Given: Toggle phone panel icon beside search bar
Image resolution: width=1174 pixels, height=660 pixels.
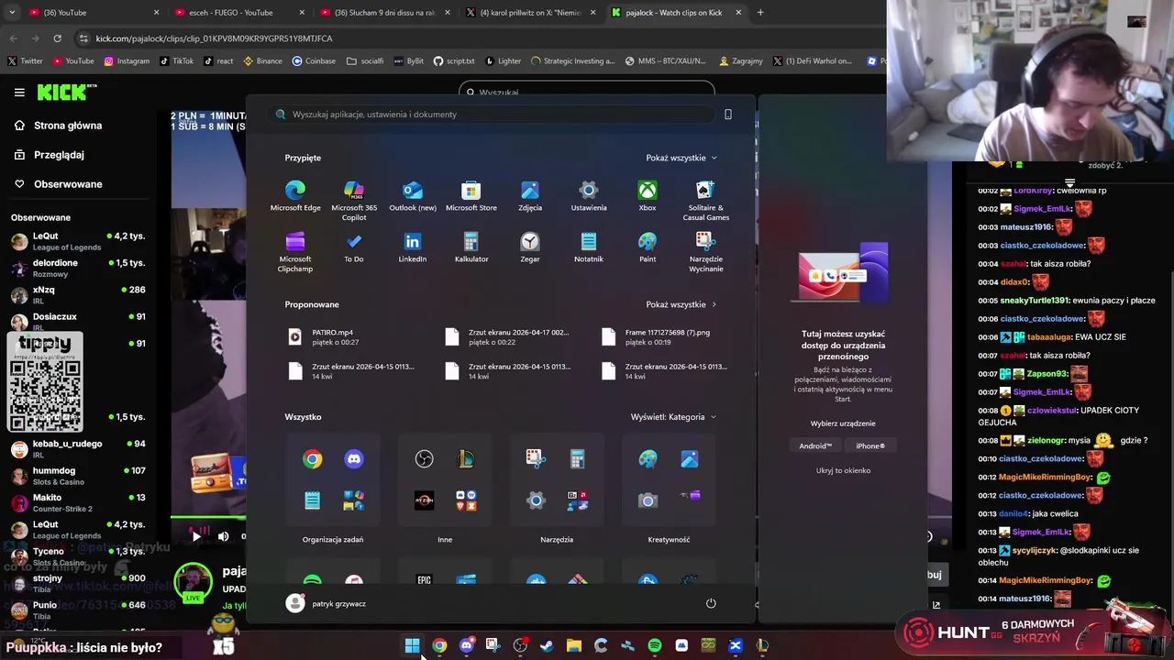Looking at the screenshot, I should click(x=728, y=115).
